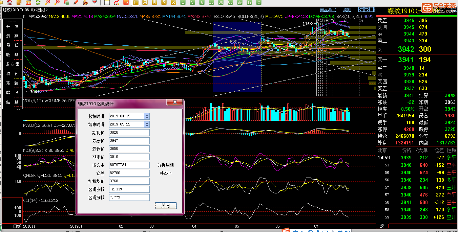This screenshot has width=458, height=232.
Task: Open the alert horn icon
Action: coord(85,2)
